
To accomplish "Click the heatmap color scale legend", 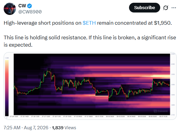I will click(x=7, y=88).
